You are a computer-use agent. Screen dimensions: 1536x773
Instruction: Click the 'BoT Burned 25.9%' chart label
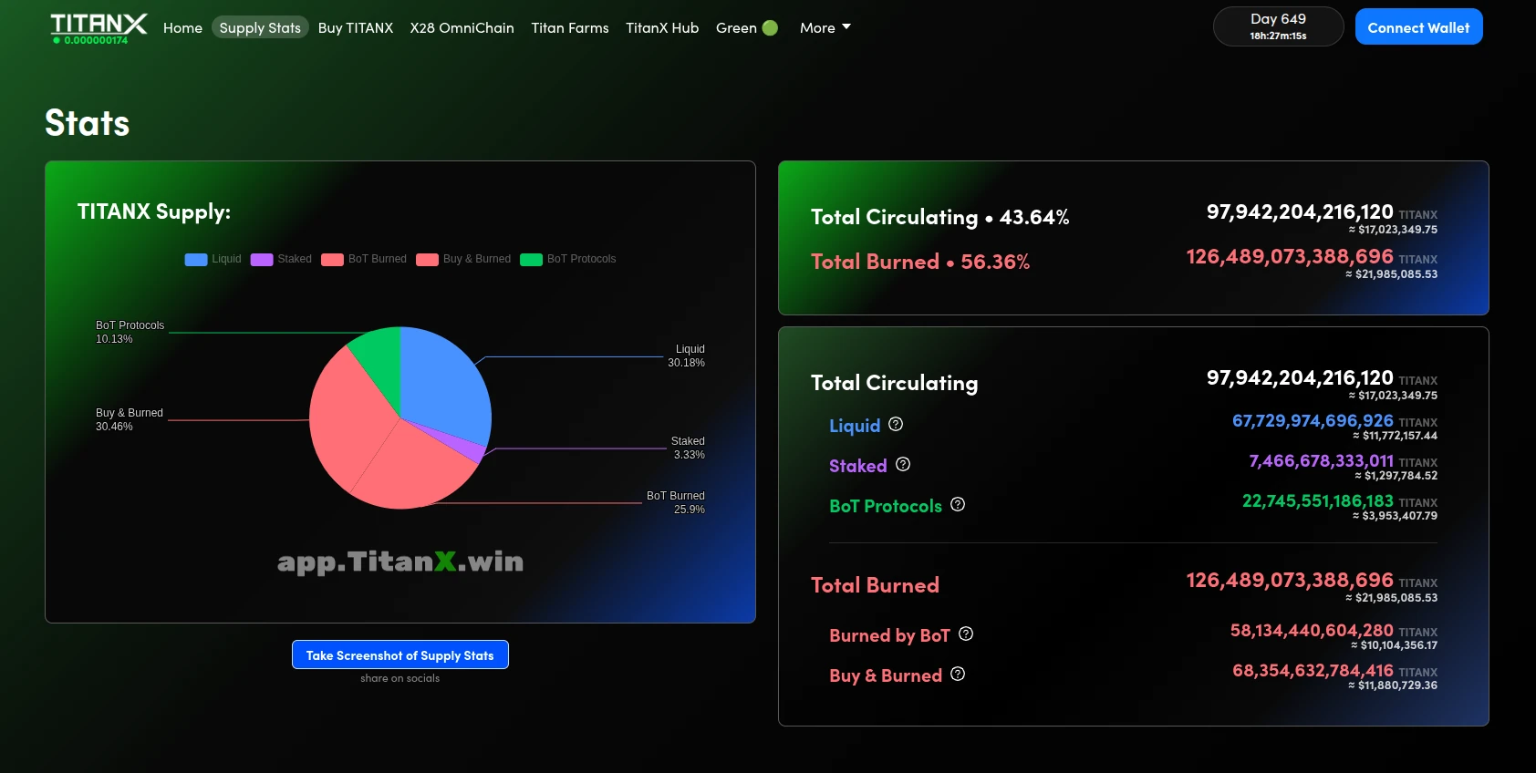click(x=676, y=502)
